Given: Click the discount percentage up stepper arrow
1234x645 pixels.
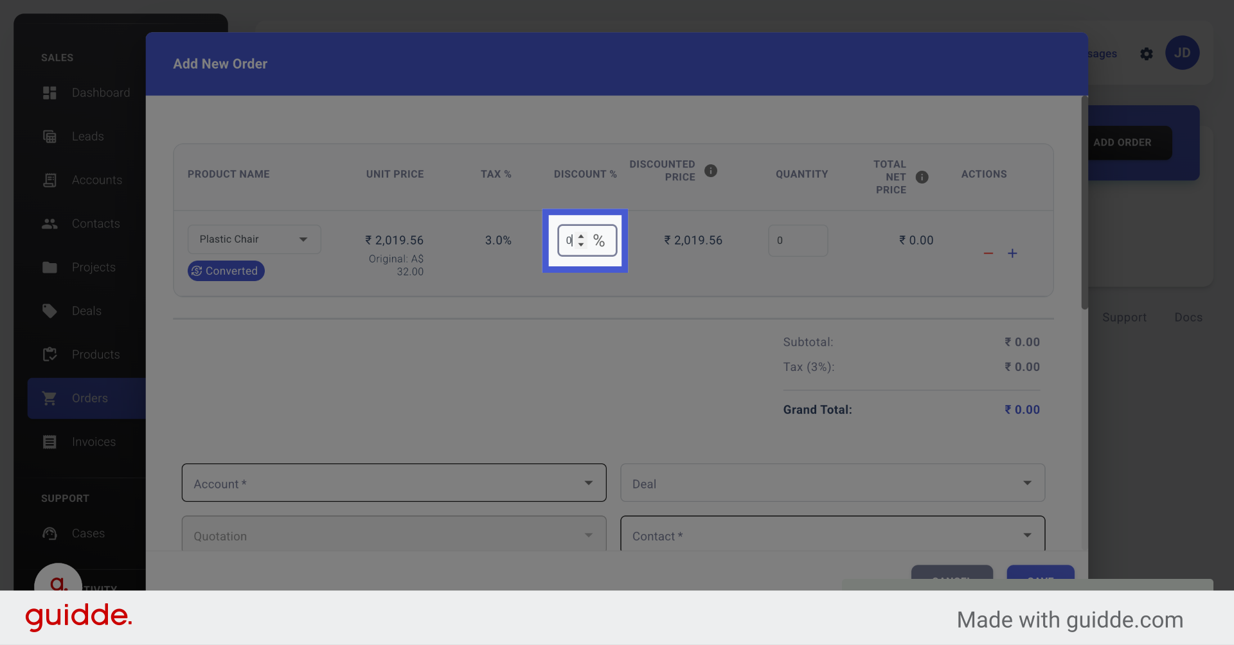Looking at the screenshot, I should (x=581, y=236).
